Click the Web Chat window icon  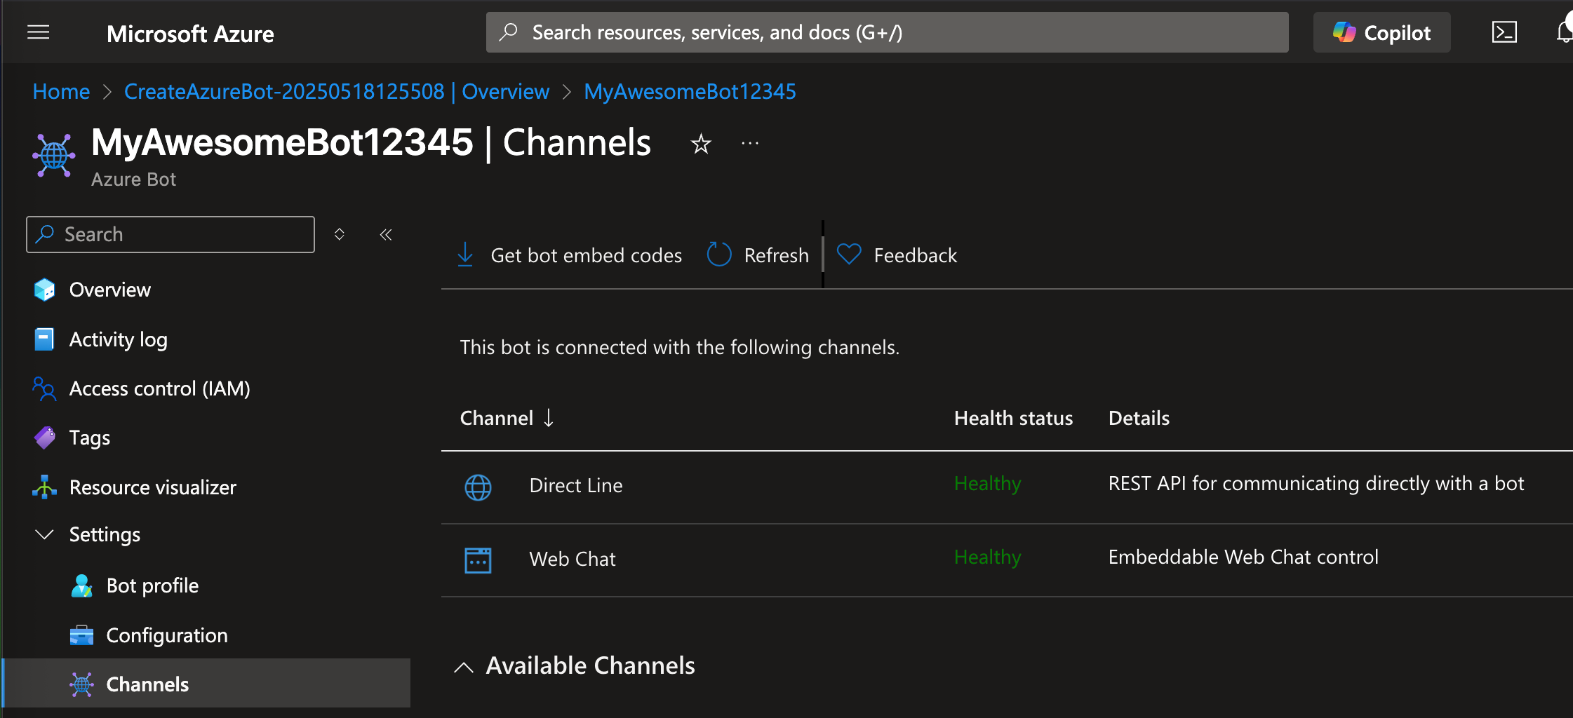coord(478,560)
